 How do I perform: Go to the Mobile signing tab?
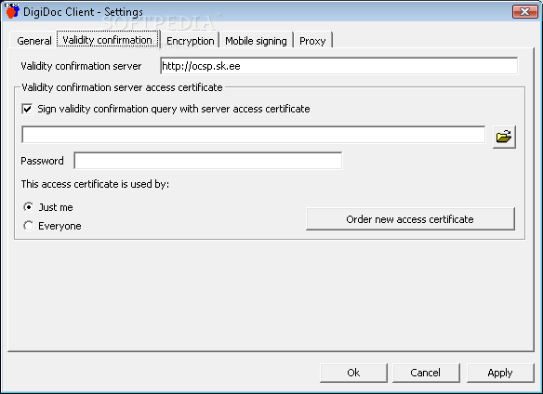(x=256, y=41)
